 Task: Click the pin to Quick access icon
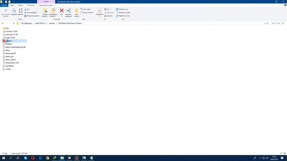coord(6,11)
